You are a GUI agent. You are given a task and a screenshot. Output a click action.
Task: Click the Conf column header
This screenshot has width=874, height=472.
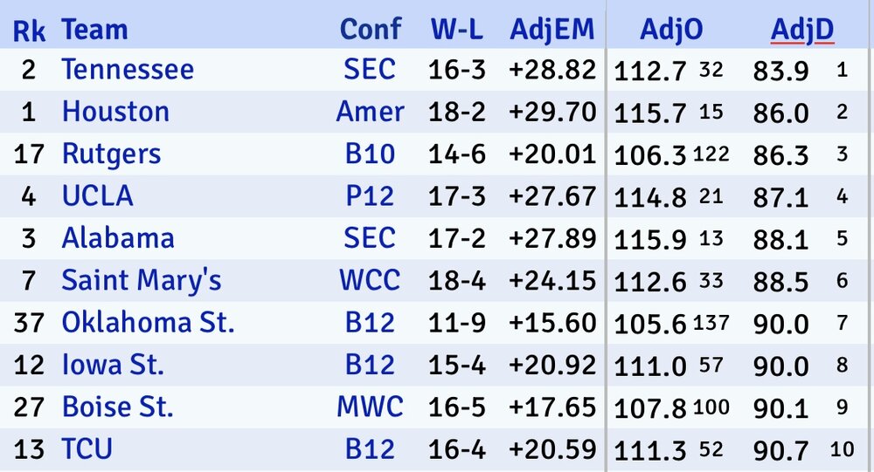[370, 30]
